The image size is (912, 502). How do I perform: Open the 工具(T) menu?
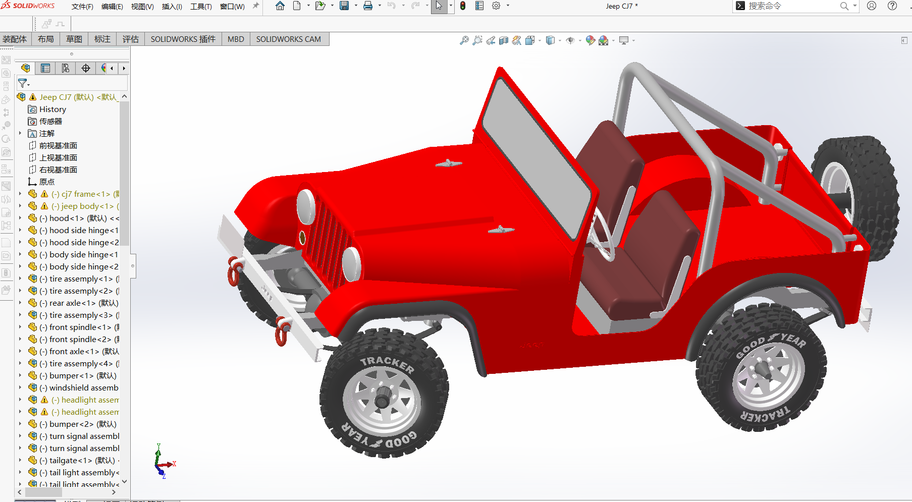point(201,7)
